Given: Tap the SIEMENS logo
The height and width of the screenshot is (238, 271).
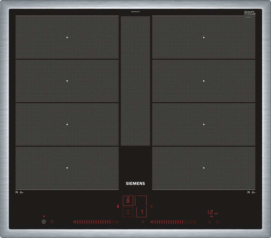Looking at the screenshot, I should point(135,183).
